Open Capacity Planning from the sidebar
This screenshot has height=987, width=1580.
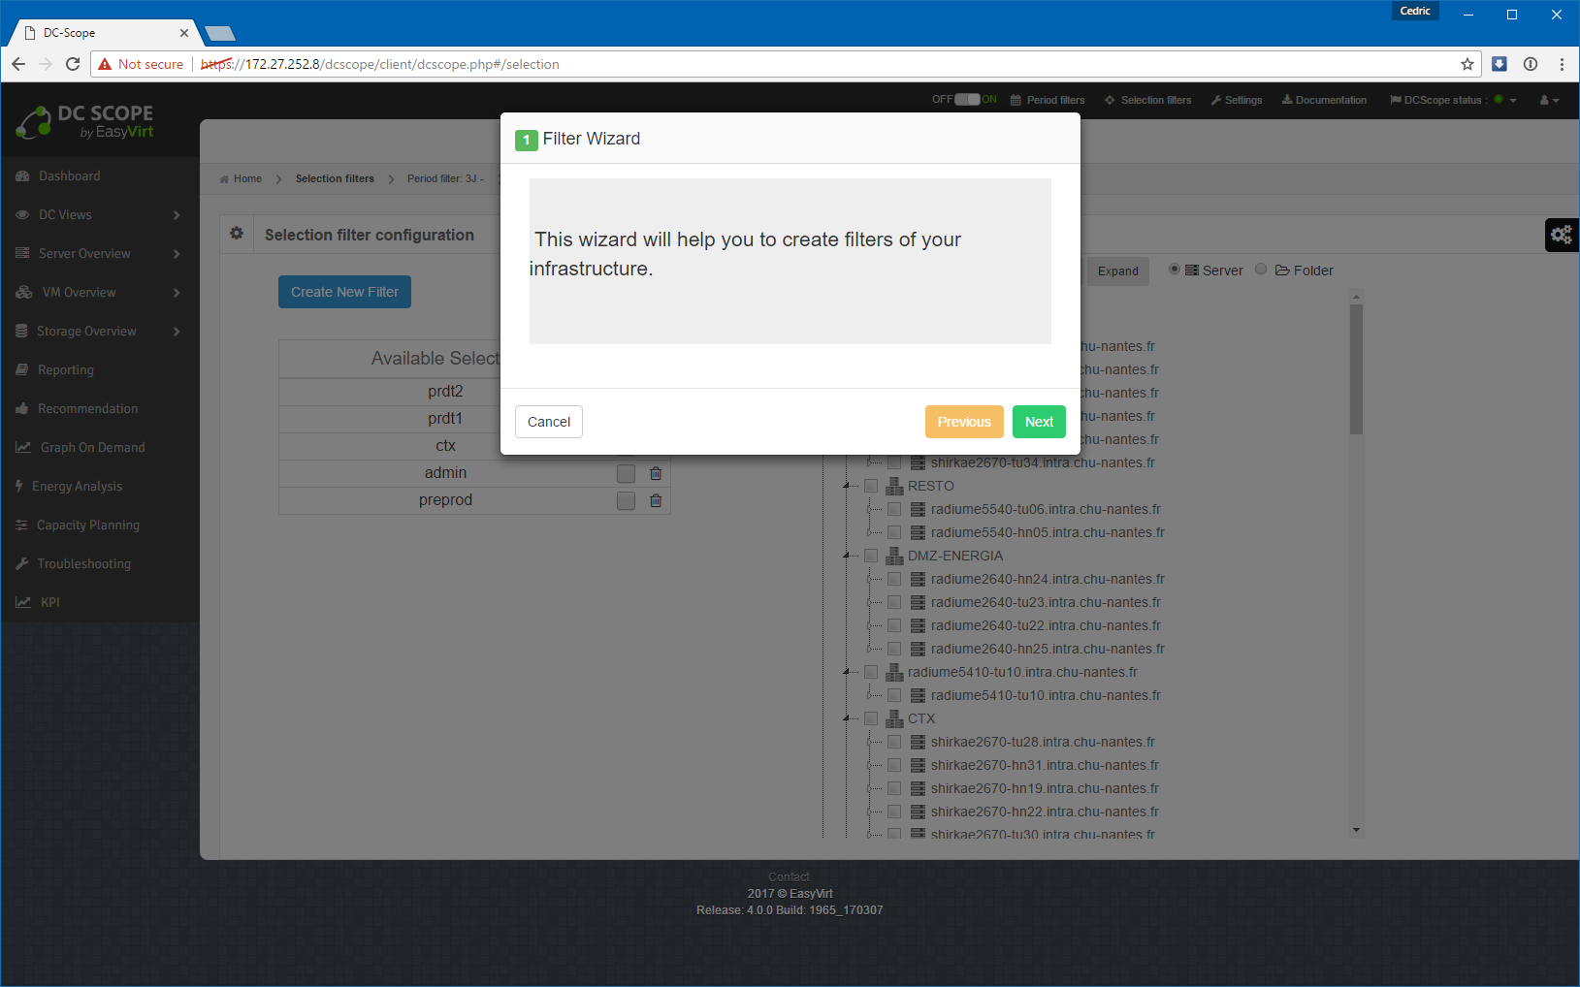pos(87,525)
